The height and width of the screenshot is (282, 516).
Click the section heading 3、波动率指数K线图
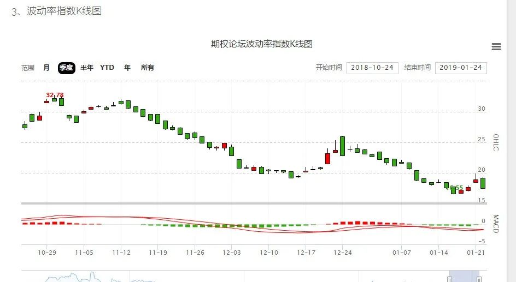(x=56, y=11)
